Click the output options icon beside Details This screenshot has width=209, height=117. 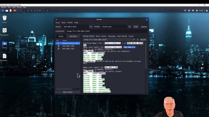click(x=137, y=40)
